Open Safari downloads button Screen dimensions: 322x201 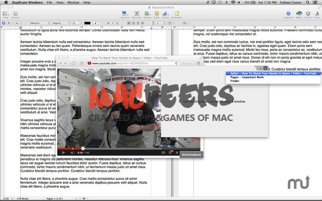tap(198, 63)
